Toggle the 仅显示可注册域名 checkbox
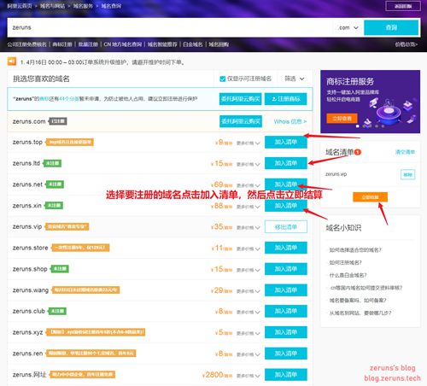Screen dimensions: 427x386 [223, 79]
